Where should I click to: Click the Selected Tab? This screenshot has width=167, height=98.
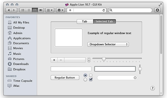(105, 21)
